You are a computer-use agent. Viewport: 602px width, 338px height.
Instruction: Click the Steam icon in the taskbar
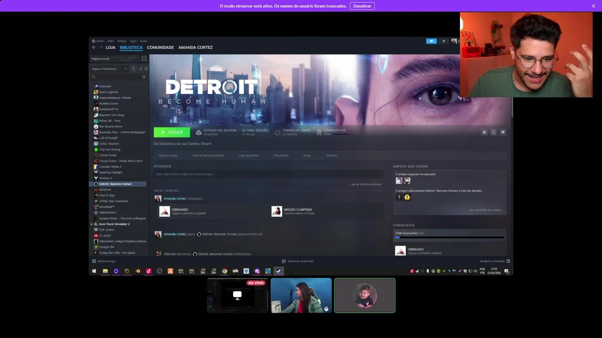[x=278, y=271]
